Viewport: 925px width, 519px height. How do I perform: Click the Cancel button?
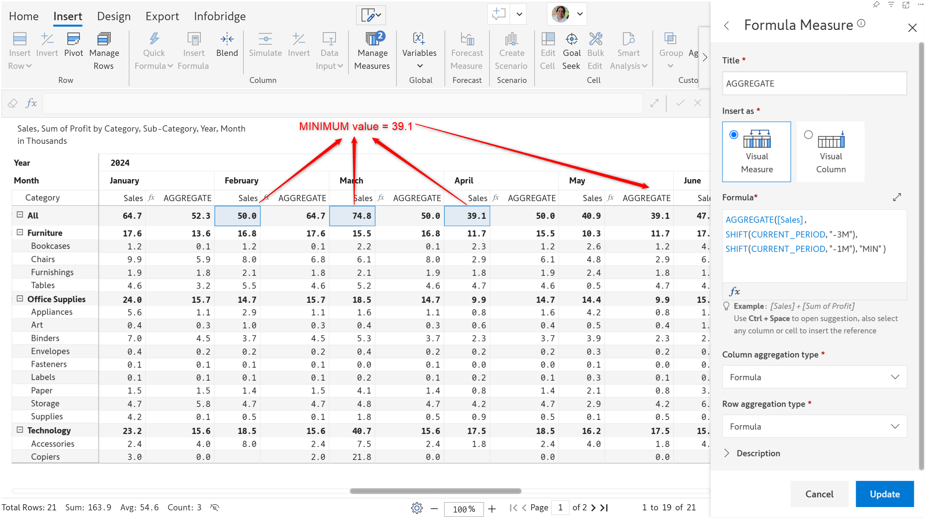pyautogui.click(x=819, y=494)
